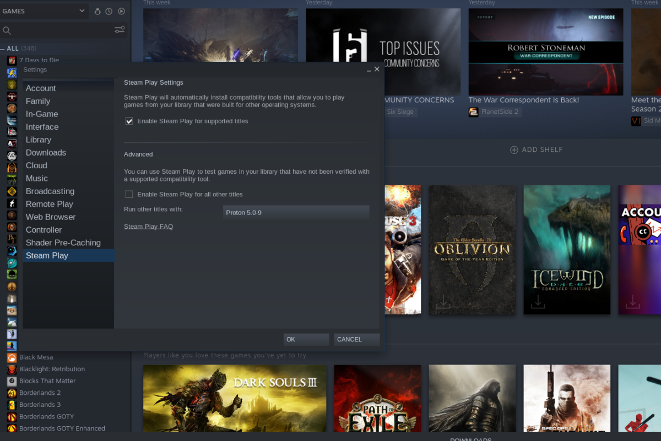Open the Steam Play FAQ link
The height and width of the screenshot is (441, 661).
pyautogui.click(x=148, y=226)
